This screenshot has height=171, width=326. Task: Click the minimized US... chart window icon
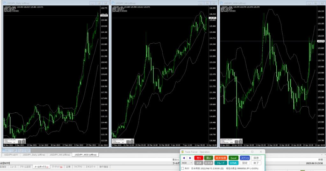tap(4, 150)
